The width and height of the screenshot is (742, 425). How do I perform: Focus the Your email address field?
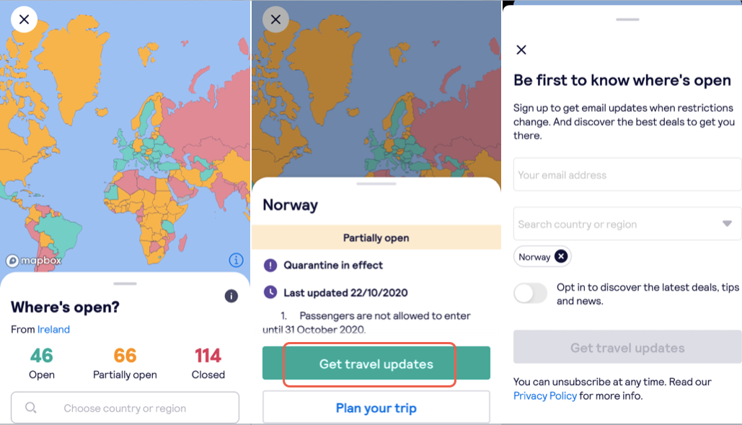627,175
